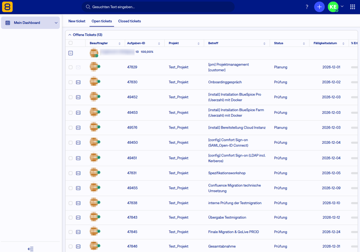Select the checkbox for ticket 49451

tap(70, 158)
